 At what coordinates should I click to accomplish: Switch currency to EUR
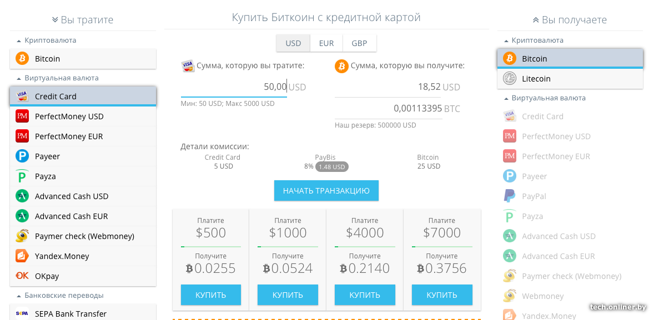point(326,43)
